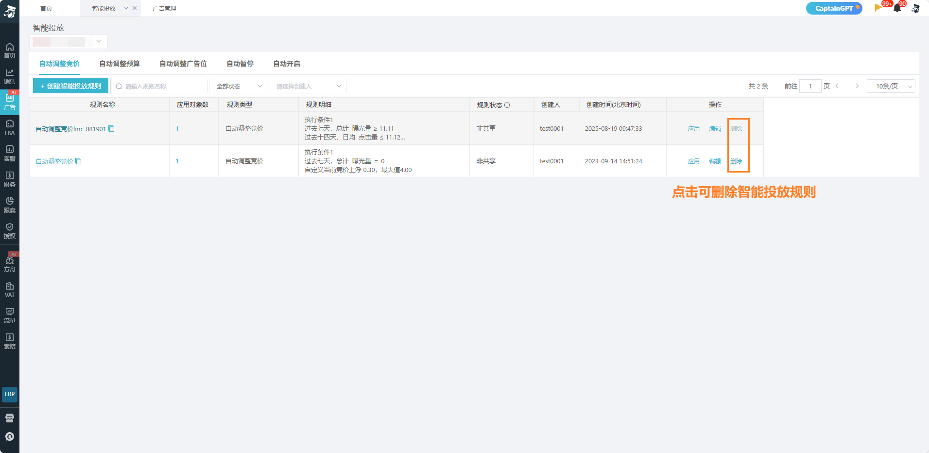The image size is (929, 453).
Task: Open the 广告 sidebar section
Action: (x=9, y=102)
